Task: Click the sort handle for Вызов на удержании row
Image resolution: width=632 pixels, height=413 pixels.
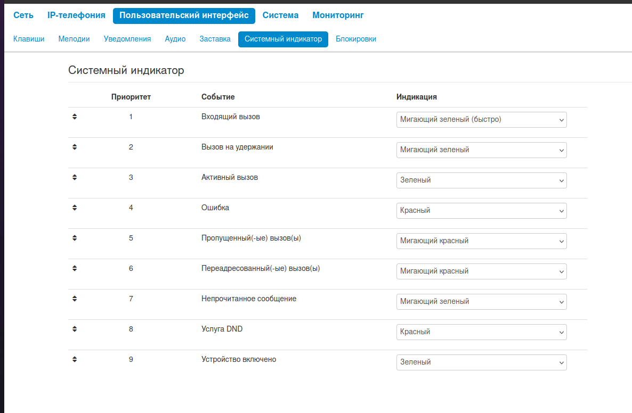Action: [x=75, y=147]
